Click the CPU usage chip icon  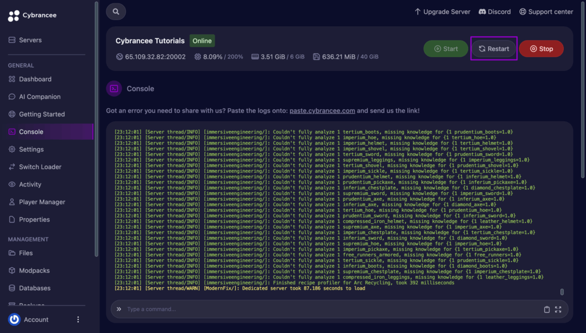tap(197, 57)
